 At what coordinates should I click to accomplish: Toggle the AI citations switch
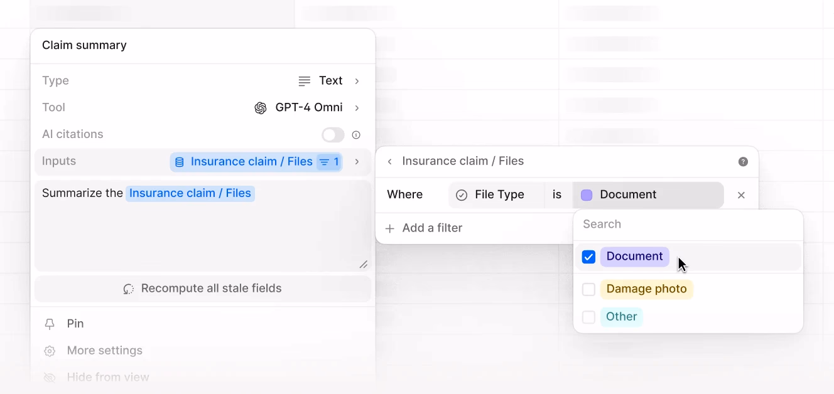pos(333,135)
